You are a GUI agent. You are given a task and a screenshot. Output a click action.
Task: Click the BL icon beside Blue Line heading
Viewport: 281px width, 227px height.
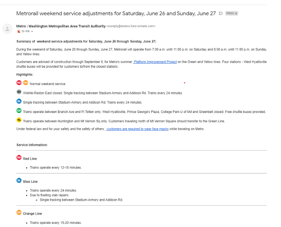19,180
